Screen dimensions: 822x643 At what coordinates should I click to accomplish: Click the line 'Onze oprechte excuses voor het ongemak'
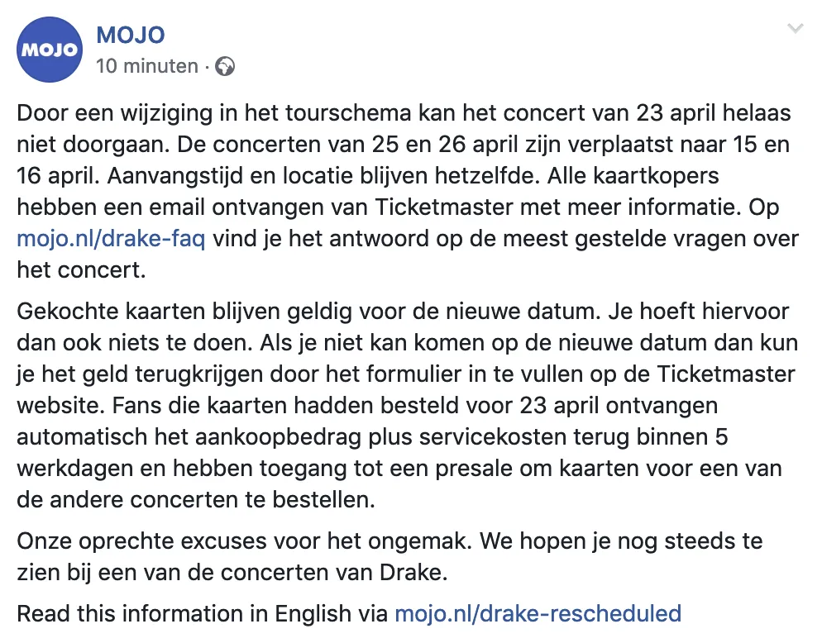click(242, 541)
